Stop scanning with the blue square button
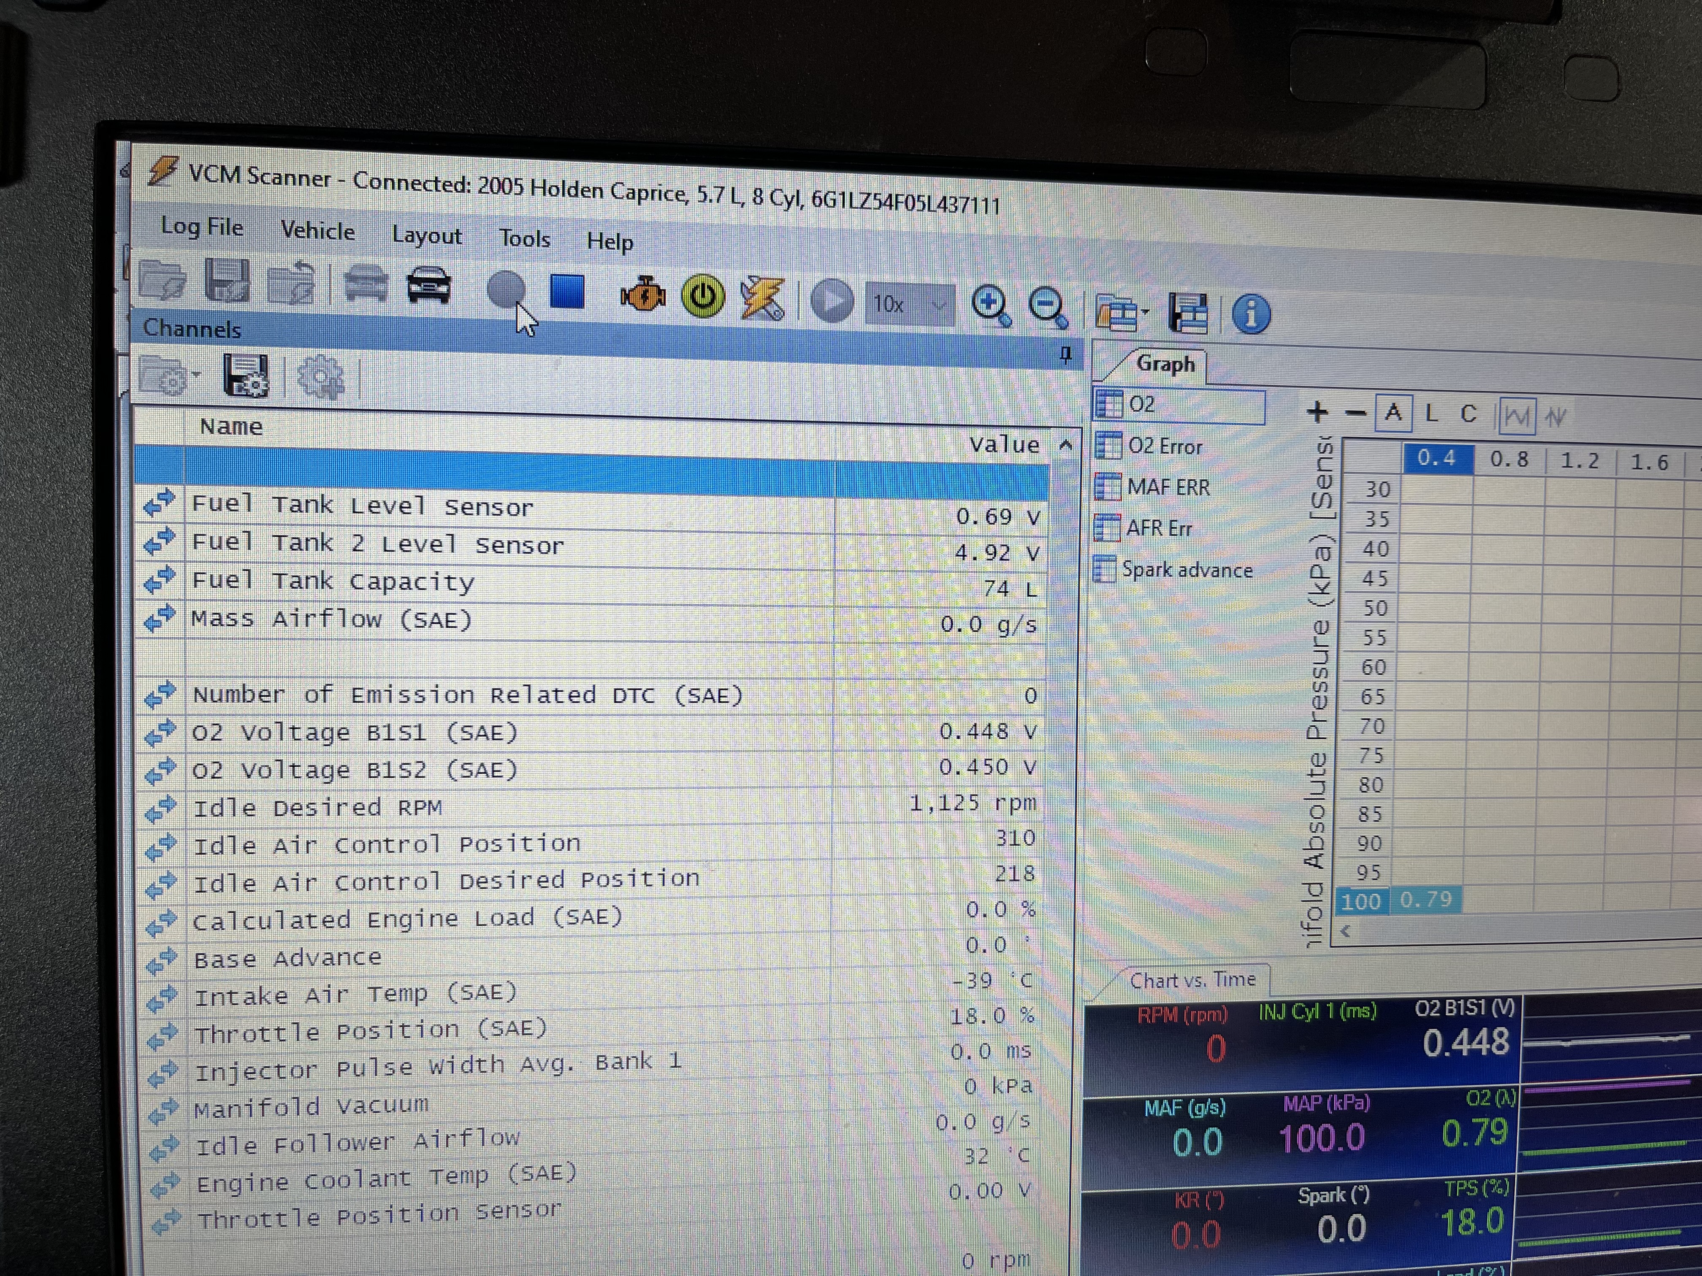 (x=567, y=292)
